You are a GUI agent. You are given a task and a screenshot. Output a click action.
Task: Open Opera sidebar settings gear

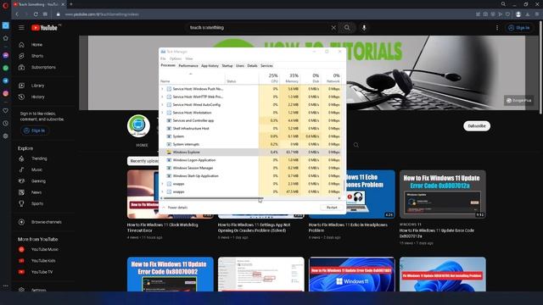pos(6,136)
